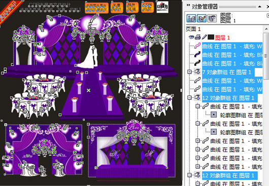This screenshot has height=186, width=269.
Task: Collapse the 对象管理器 docker with the up arrow
Action: [x=260, y=7]
